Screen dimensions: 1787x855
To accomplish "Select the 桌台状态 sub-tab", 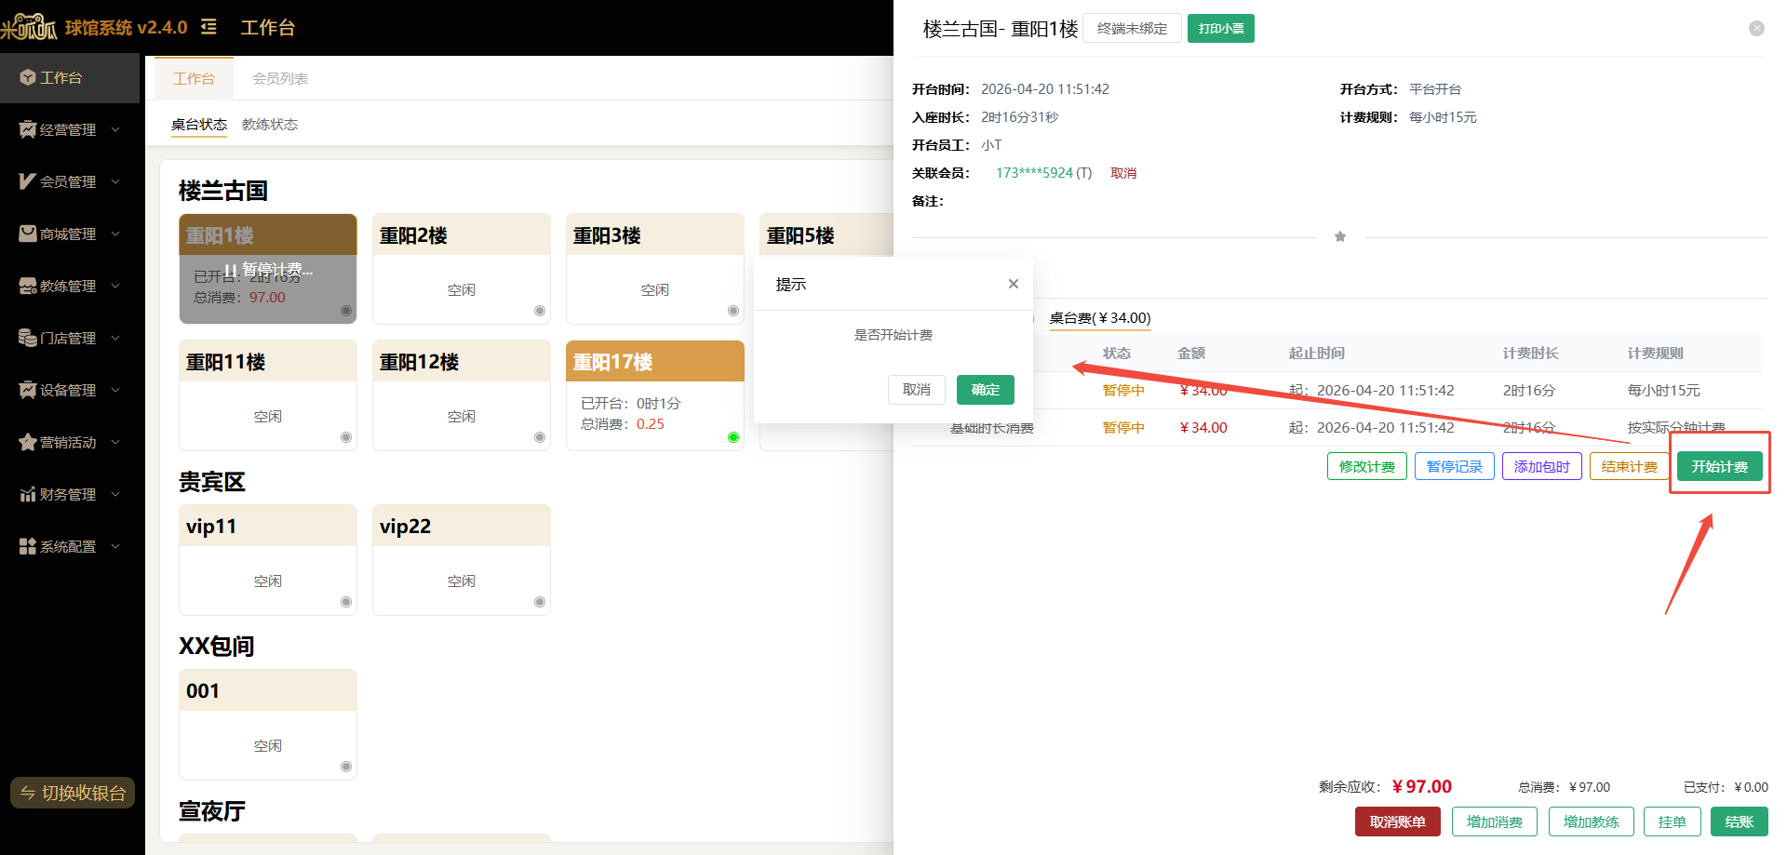I will [x=199, y=124].
